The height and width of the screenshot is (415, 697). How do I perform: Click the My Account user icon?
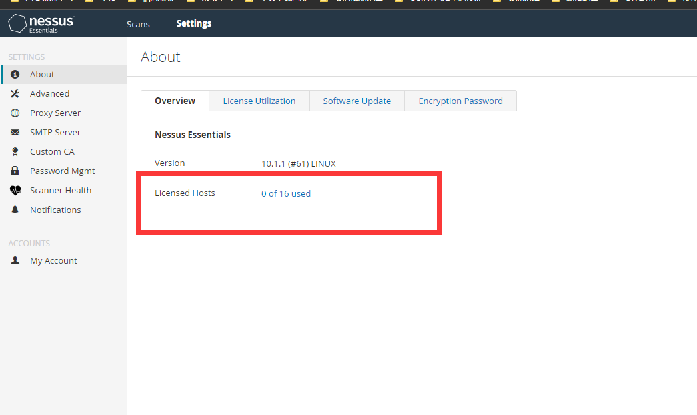(15, 260)
